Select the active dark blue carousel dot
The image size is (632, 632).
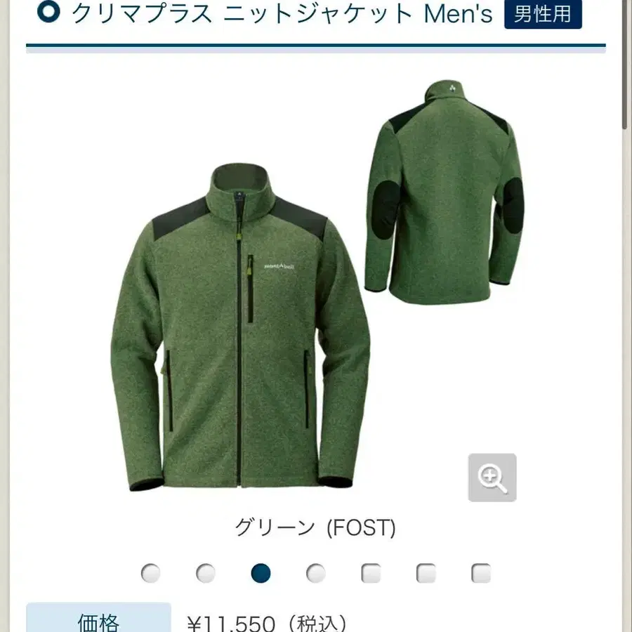click(261, 573)
